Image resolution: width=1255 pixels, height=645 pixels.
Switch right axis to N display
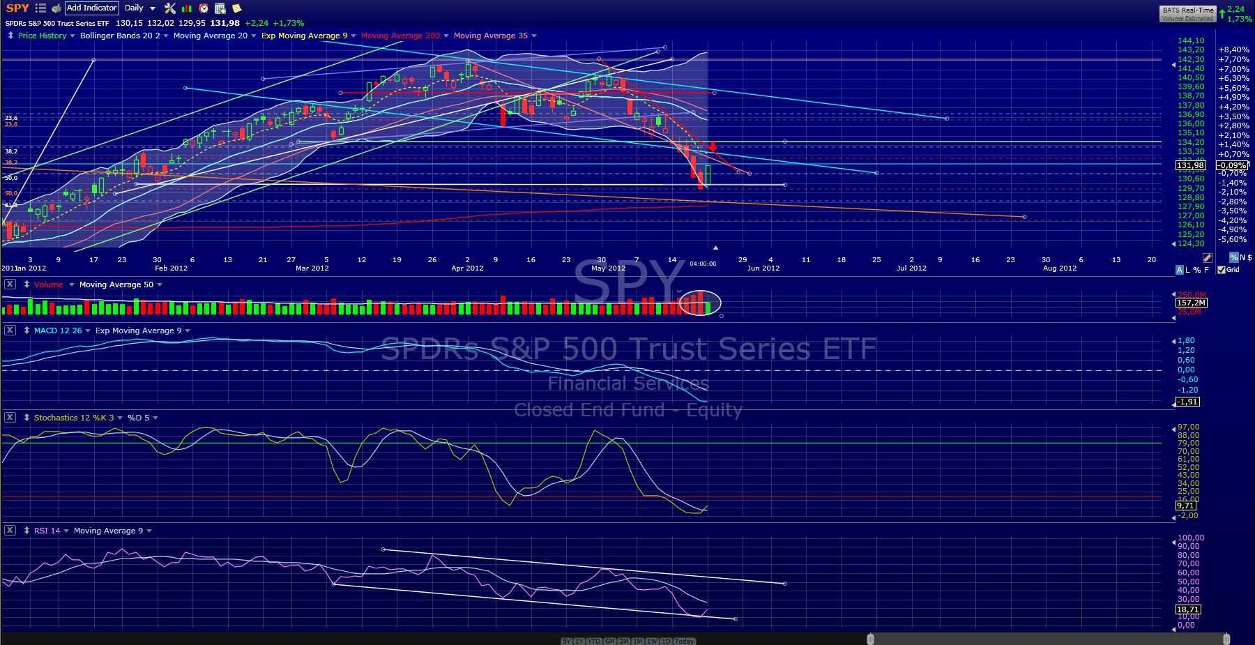pos(1242,258)
